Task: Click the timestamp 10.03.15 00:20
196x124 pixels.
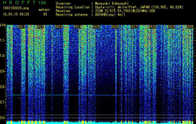Action: coord(16,14)
